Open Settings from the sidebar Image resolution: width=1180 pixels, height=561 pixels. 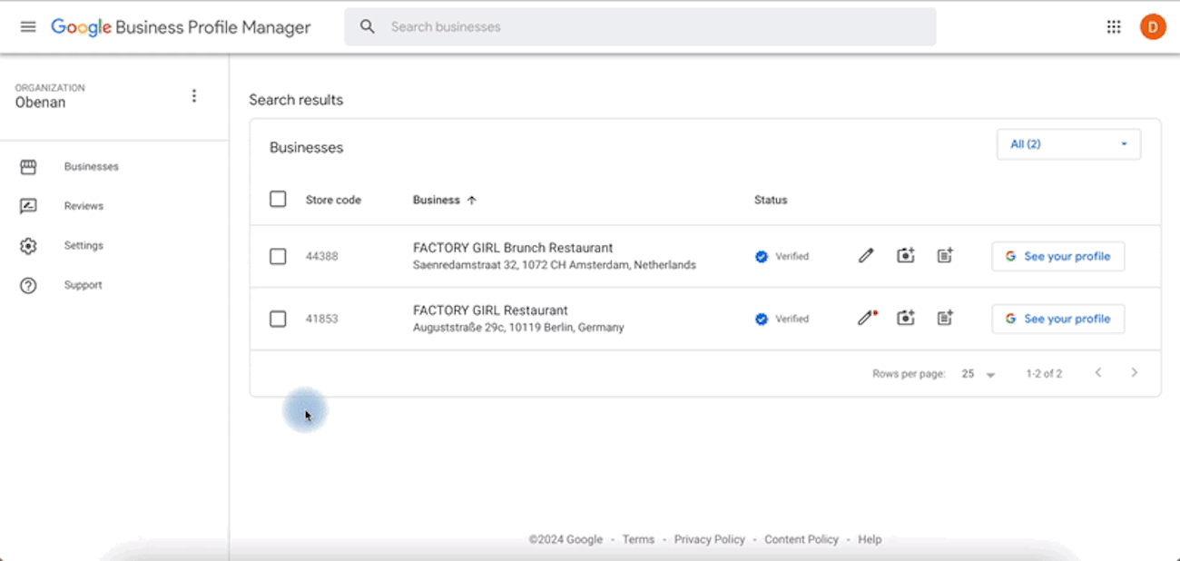pyautogui.click(x=84, y=246)
